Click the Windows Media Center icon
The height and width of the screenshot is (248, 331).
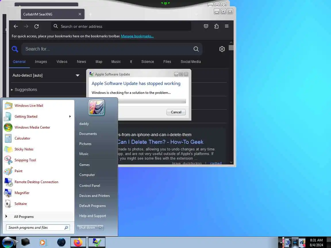point(8,127)
